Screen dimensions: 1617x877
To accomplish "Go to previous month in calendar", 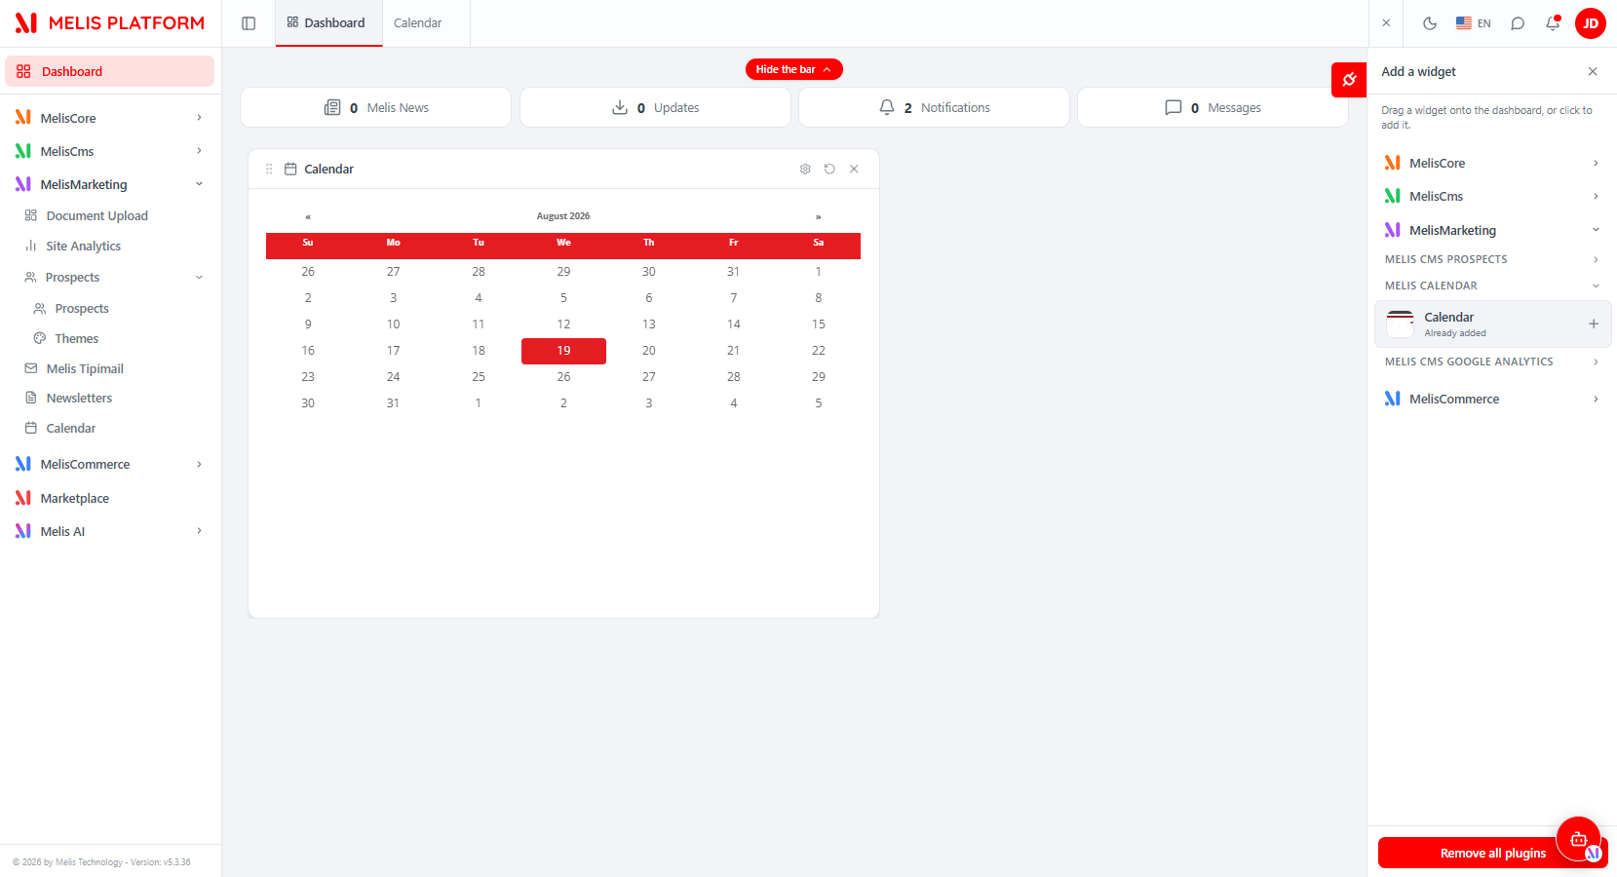I will [308, 216].
